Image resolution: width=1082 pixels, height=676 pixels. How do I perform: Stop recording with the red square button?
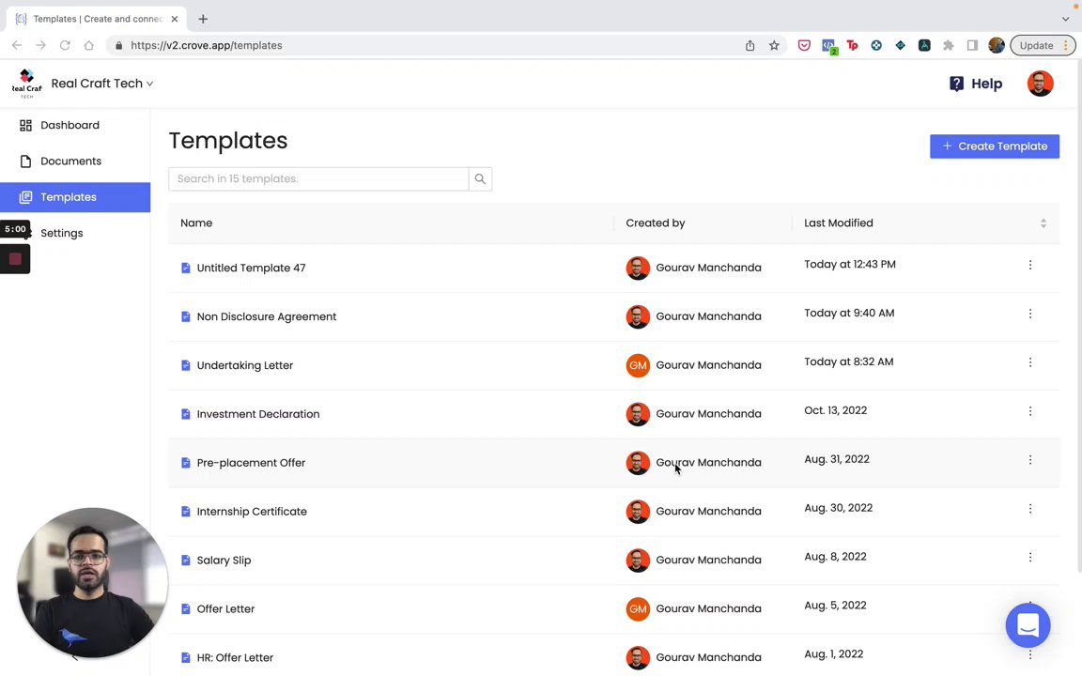(15, 259)
